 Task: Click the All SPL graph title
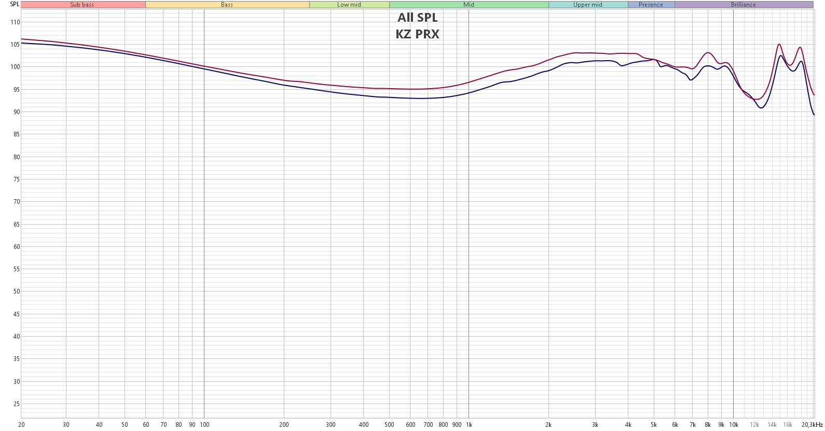click(x=418, y=18)
